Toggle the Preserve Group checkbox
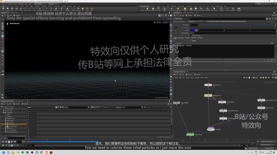Image resolution: width=277 pixels, height=155 pixels. 190,35
